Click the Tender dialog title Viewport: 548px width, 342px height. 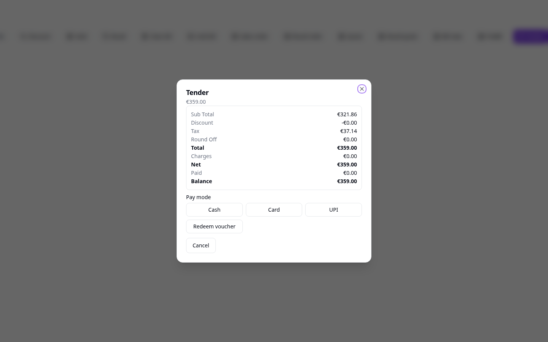pos(198,92)
